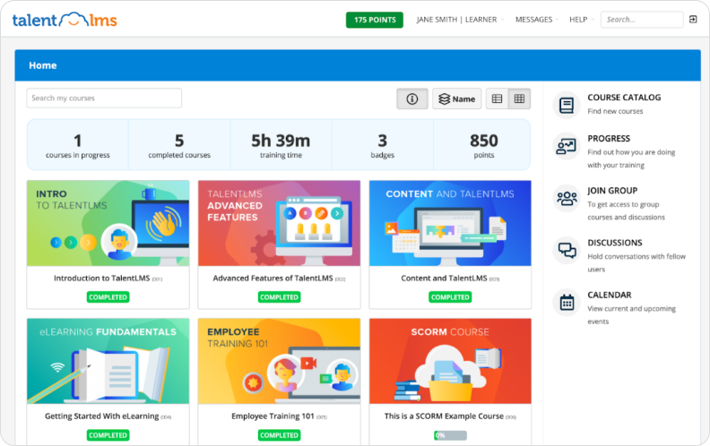
Task: Open Intro to TalentLMS course thumbnail
Action: 108,223
